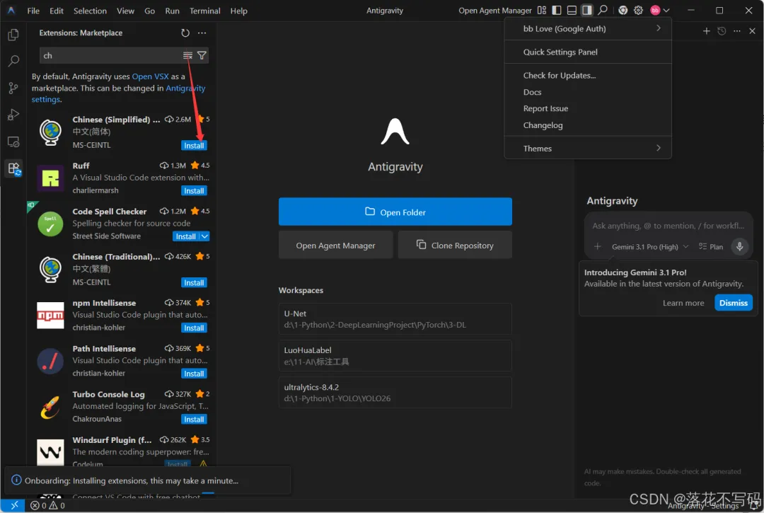The width and height of the screenshot is (764, 513).
Task: Open the Search view in activity bar
Action: [x=13, y=61]
